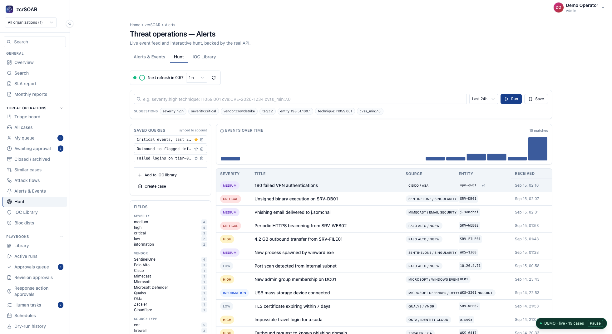Click Create case
The height and width of the screenshot is (334, 612).
coord(170,186)
